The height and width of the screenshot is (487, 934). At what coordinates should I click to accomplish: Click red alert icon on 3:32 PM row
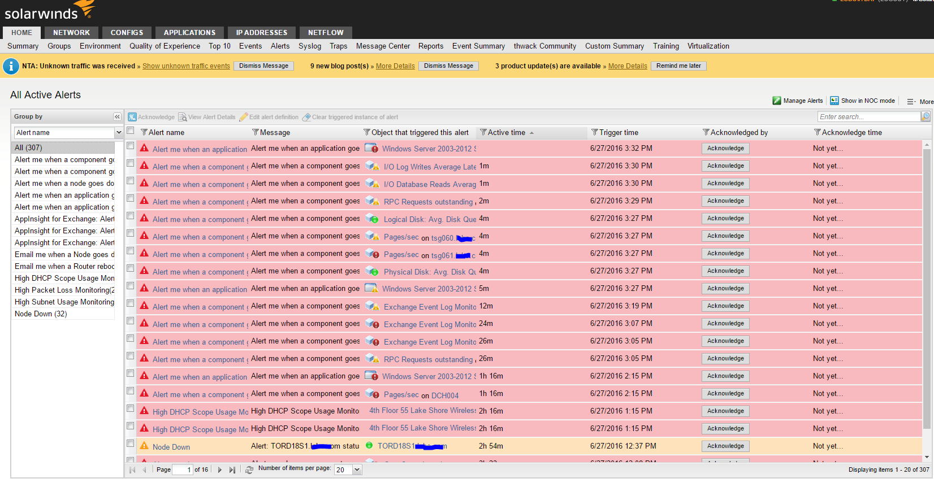click(x=144, y=148)
